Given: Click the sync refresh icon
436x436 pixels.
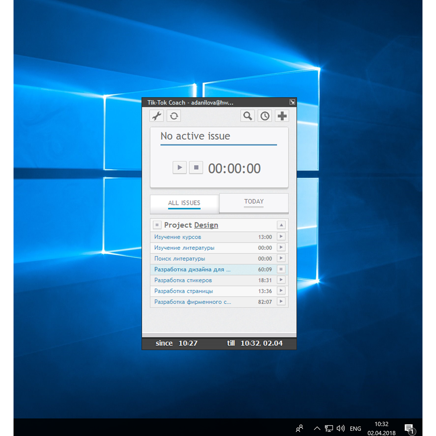Looking at the screenshot, I should (174, 116).
